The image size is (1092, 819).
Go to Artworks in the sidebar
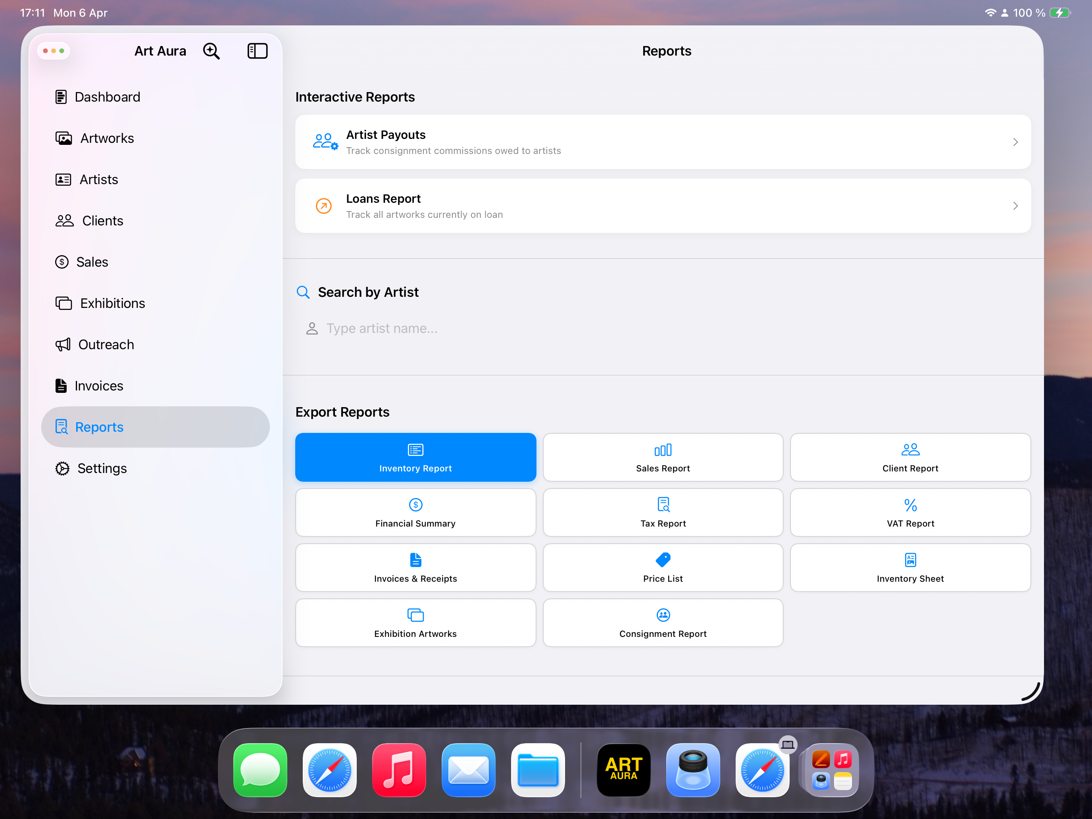155,138
